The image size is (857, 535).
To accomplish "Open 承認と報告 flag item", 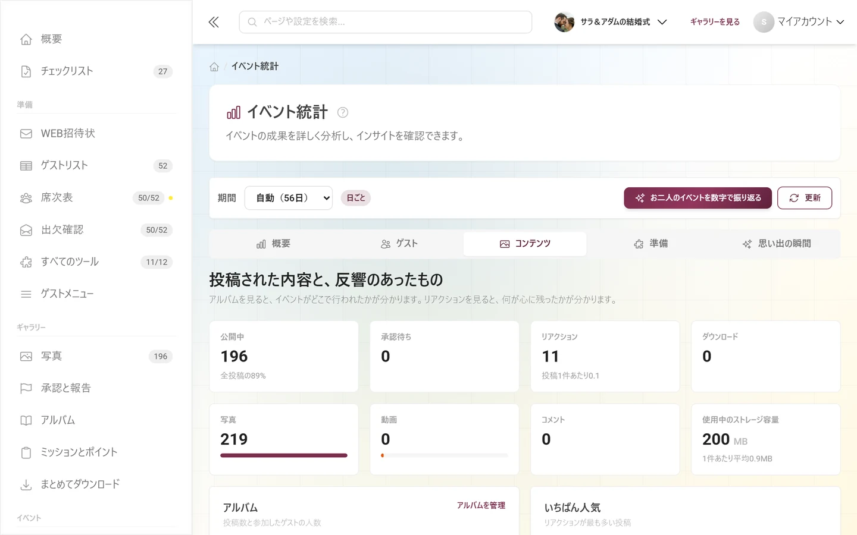I will click(96, 389).
